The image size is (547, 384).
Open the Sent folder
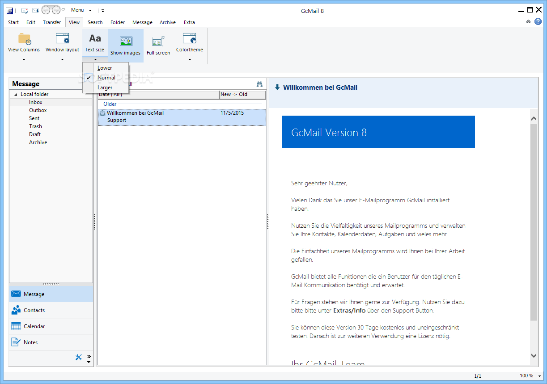coord(34,118)
